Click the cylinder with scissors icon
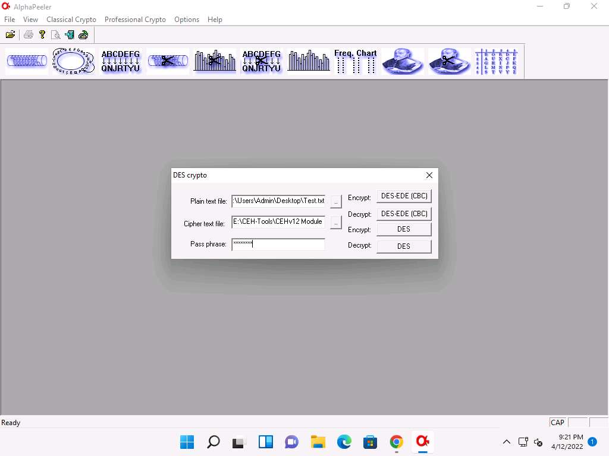This screenshot has width=609, height=456. 168,61
